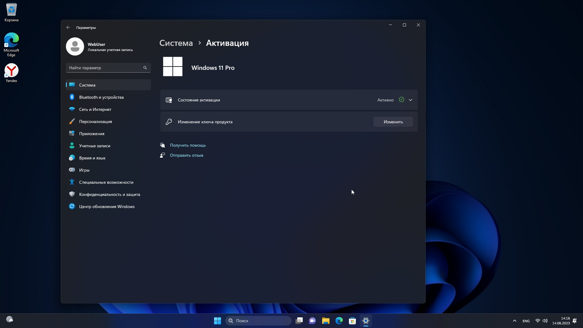This screenshot has height=328, width=583.
Task: Focus the Найти параметр search field
Action: (103, 68)
